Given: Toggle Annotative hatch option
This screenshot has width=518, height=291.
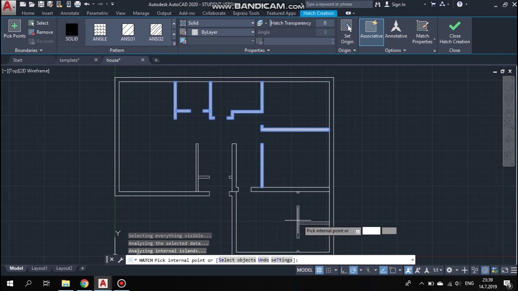Looking at the screenshot, I should pyautogui.click(x=396, y=30).
